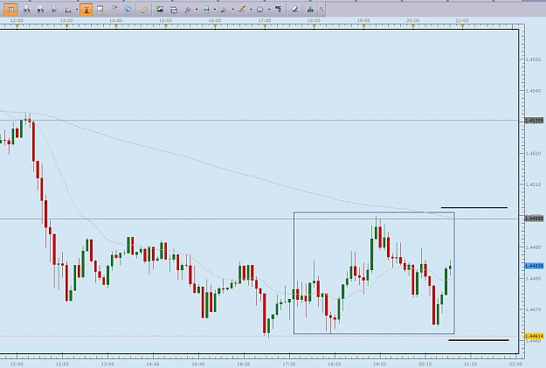Open the dropdown beside the circle tool
This screenshot has height=368, width=546.
269,10
